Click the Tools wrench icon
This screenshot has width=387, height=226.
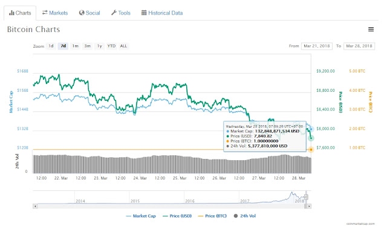click(114, 12)
